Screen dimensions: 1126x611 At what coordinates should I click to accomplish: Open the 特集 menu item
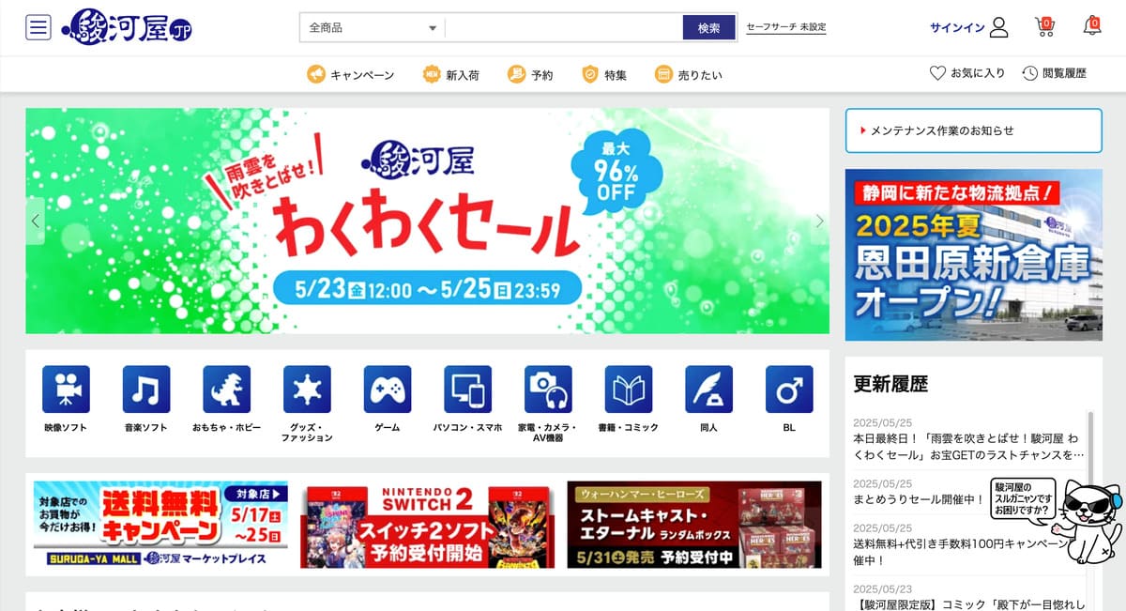click(604, 75)
